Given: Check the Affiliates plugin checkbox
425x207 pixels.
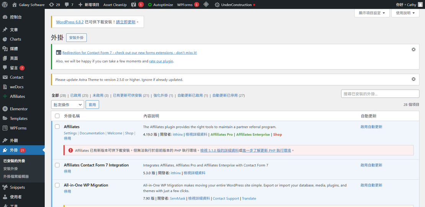Looking at the screenshot, I should [57, 127].
